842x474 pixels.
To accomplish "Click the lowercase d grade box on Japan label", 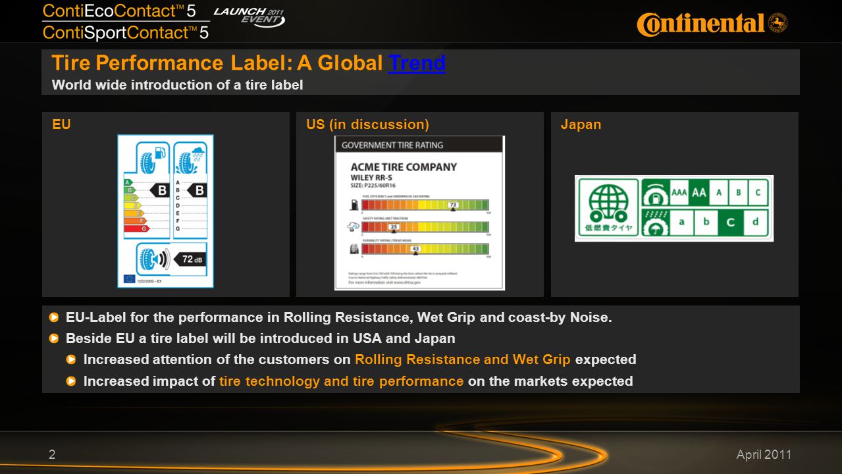I will [x=756, y=223].
